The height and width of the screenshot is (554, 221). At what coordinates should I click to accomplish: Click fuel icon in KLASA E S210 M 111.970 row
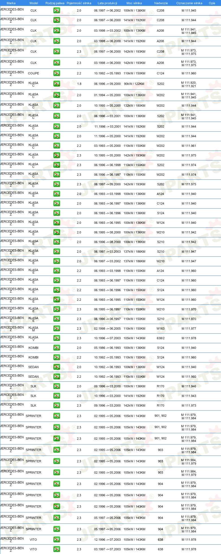(x=57, y=319)
